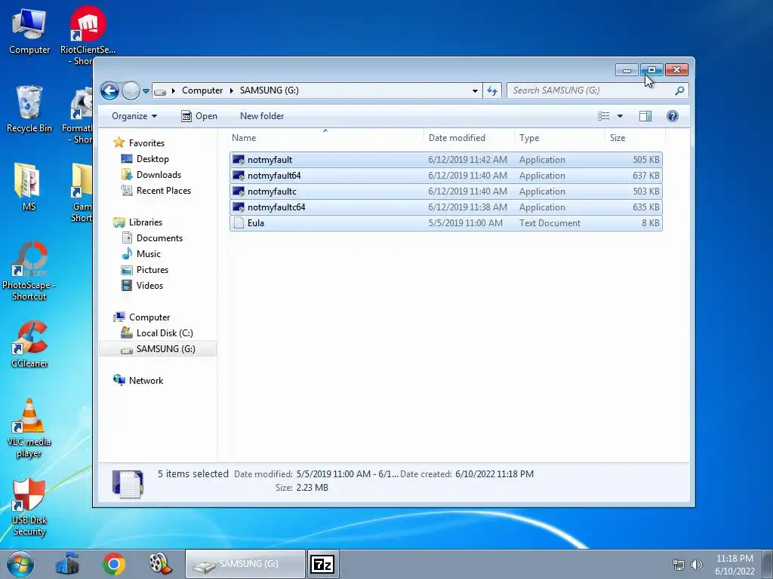The width and height of the screenshot is (773, 579).
Task: Click the search magnifier icon
Action: (x=680, y=90)
